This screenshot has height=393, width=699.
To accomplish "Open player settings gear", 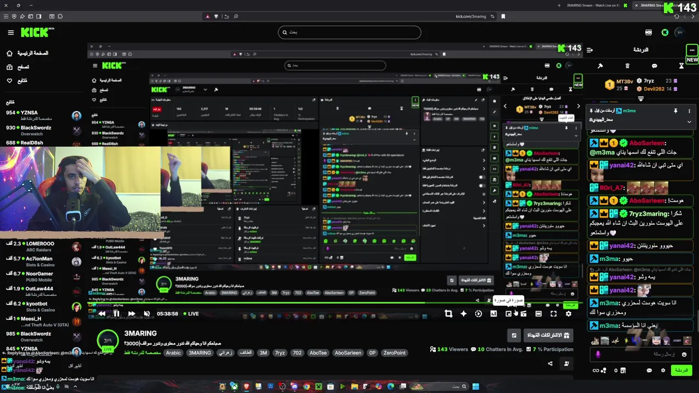I will (568, 314).
